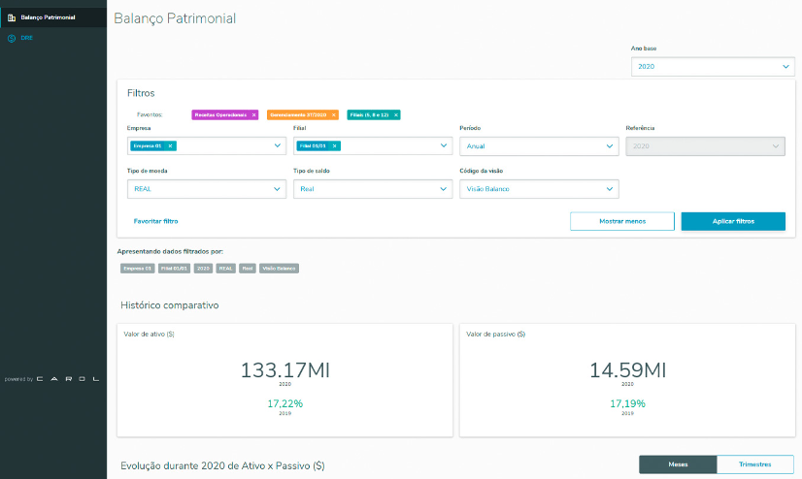Open the Tipo de moeda dropdown

[278, 189]
